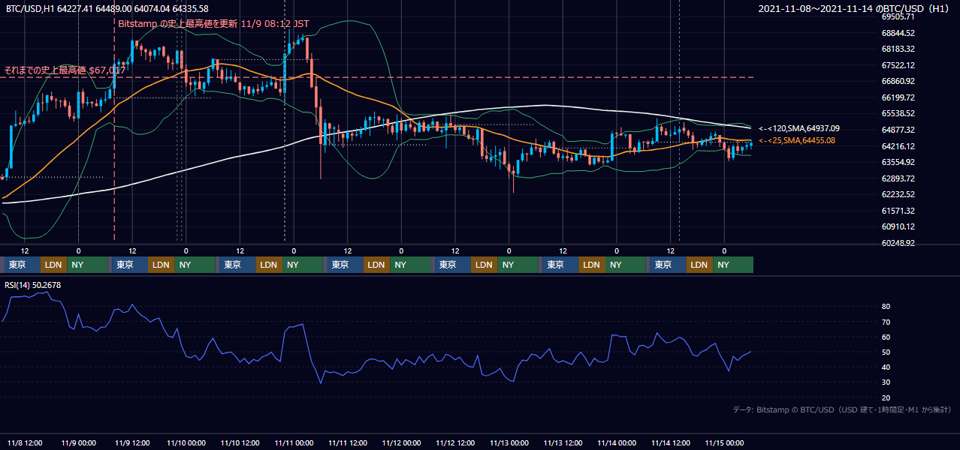The image size is (960, 450).
Task: Select the 'それまでの史上最高値 $67,017' label
Action: click(65, 70)
